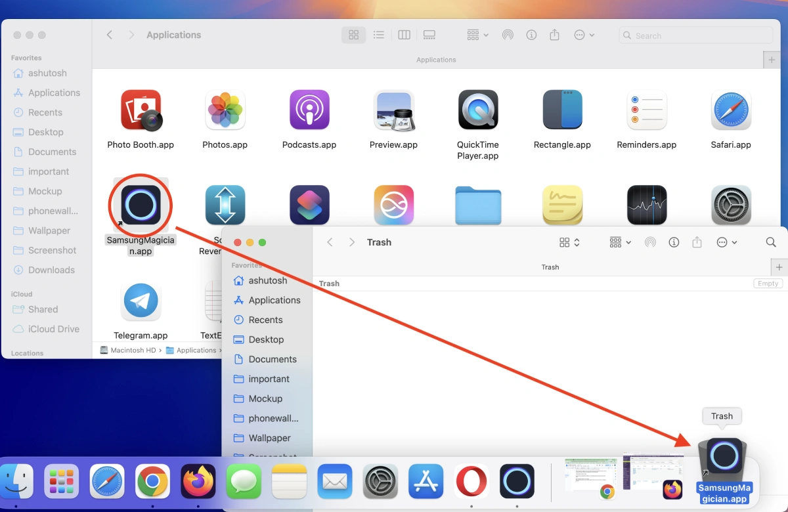Image resolution: width=788 pixels, height=512 pixels.
Task: Click Get Info icon in Trash toolbar
Action: point(674,242)
